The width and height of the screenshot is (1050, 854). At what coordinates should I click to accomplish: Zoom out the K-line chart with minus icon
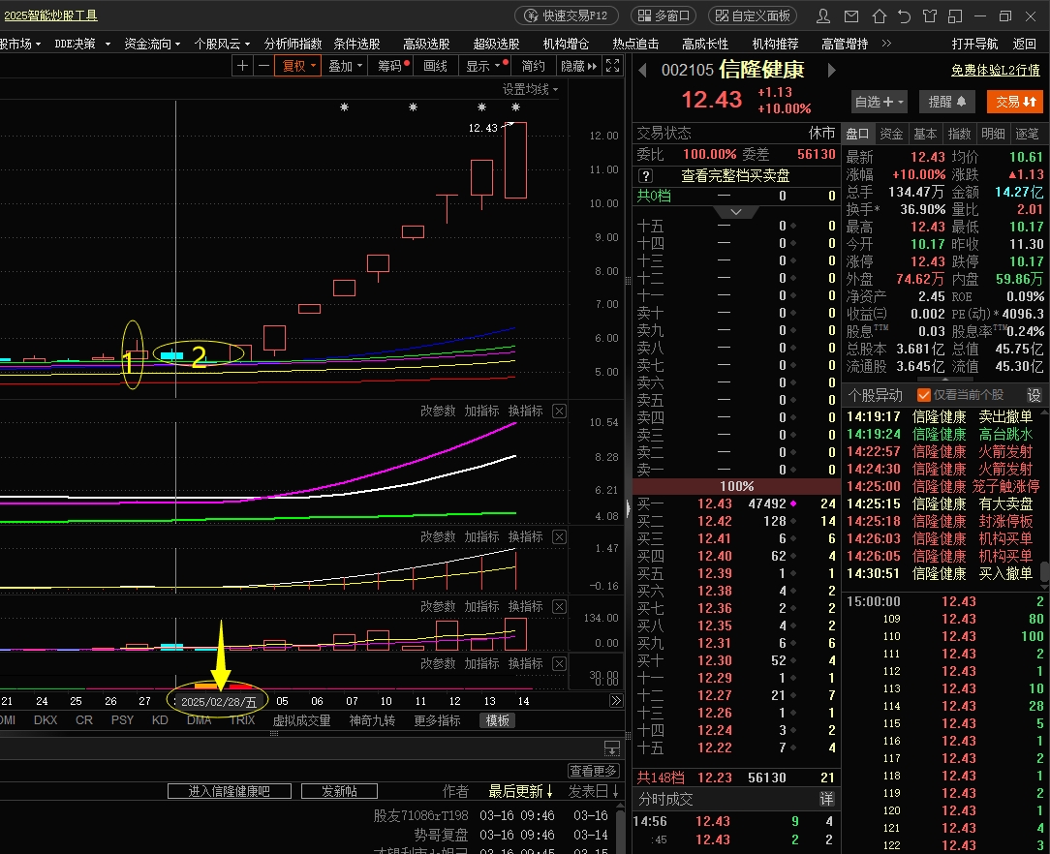tap(263, 66)
